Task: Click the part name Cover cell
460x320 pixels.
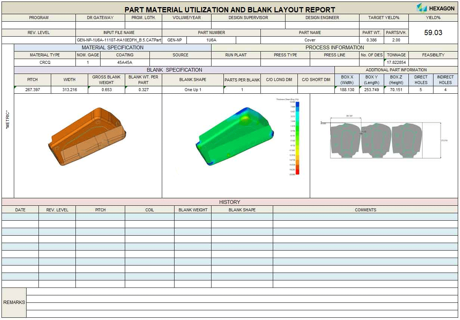Action: pos(310,40)
